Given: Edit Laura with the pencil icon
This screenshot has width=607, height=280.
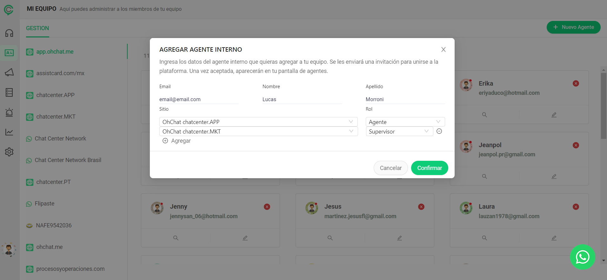Looking at the screenshot, I should (x=554, y=238).
